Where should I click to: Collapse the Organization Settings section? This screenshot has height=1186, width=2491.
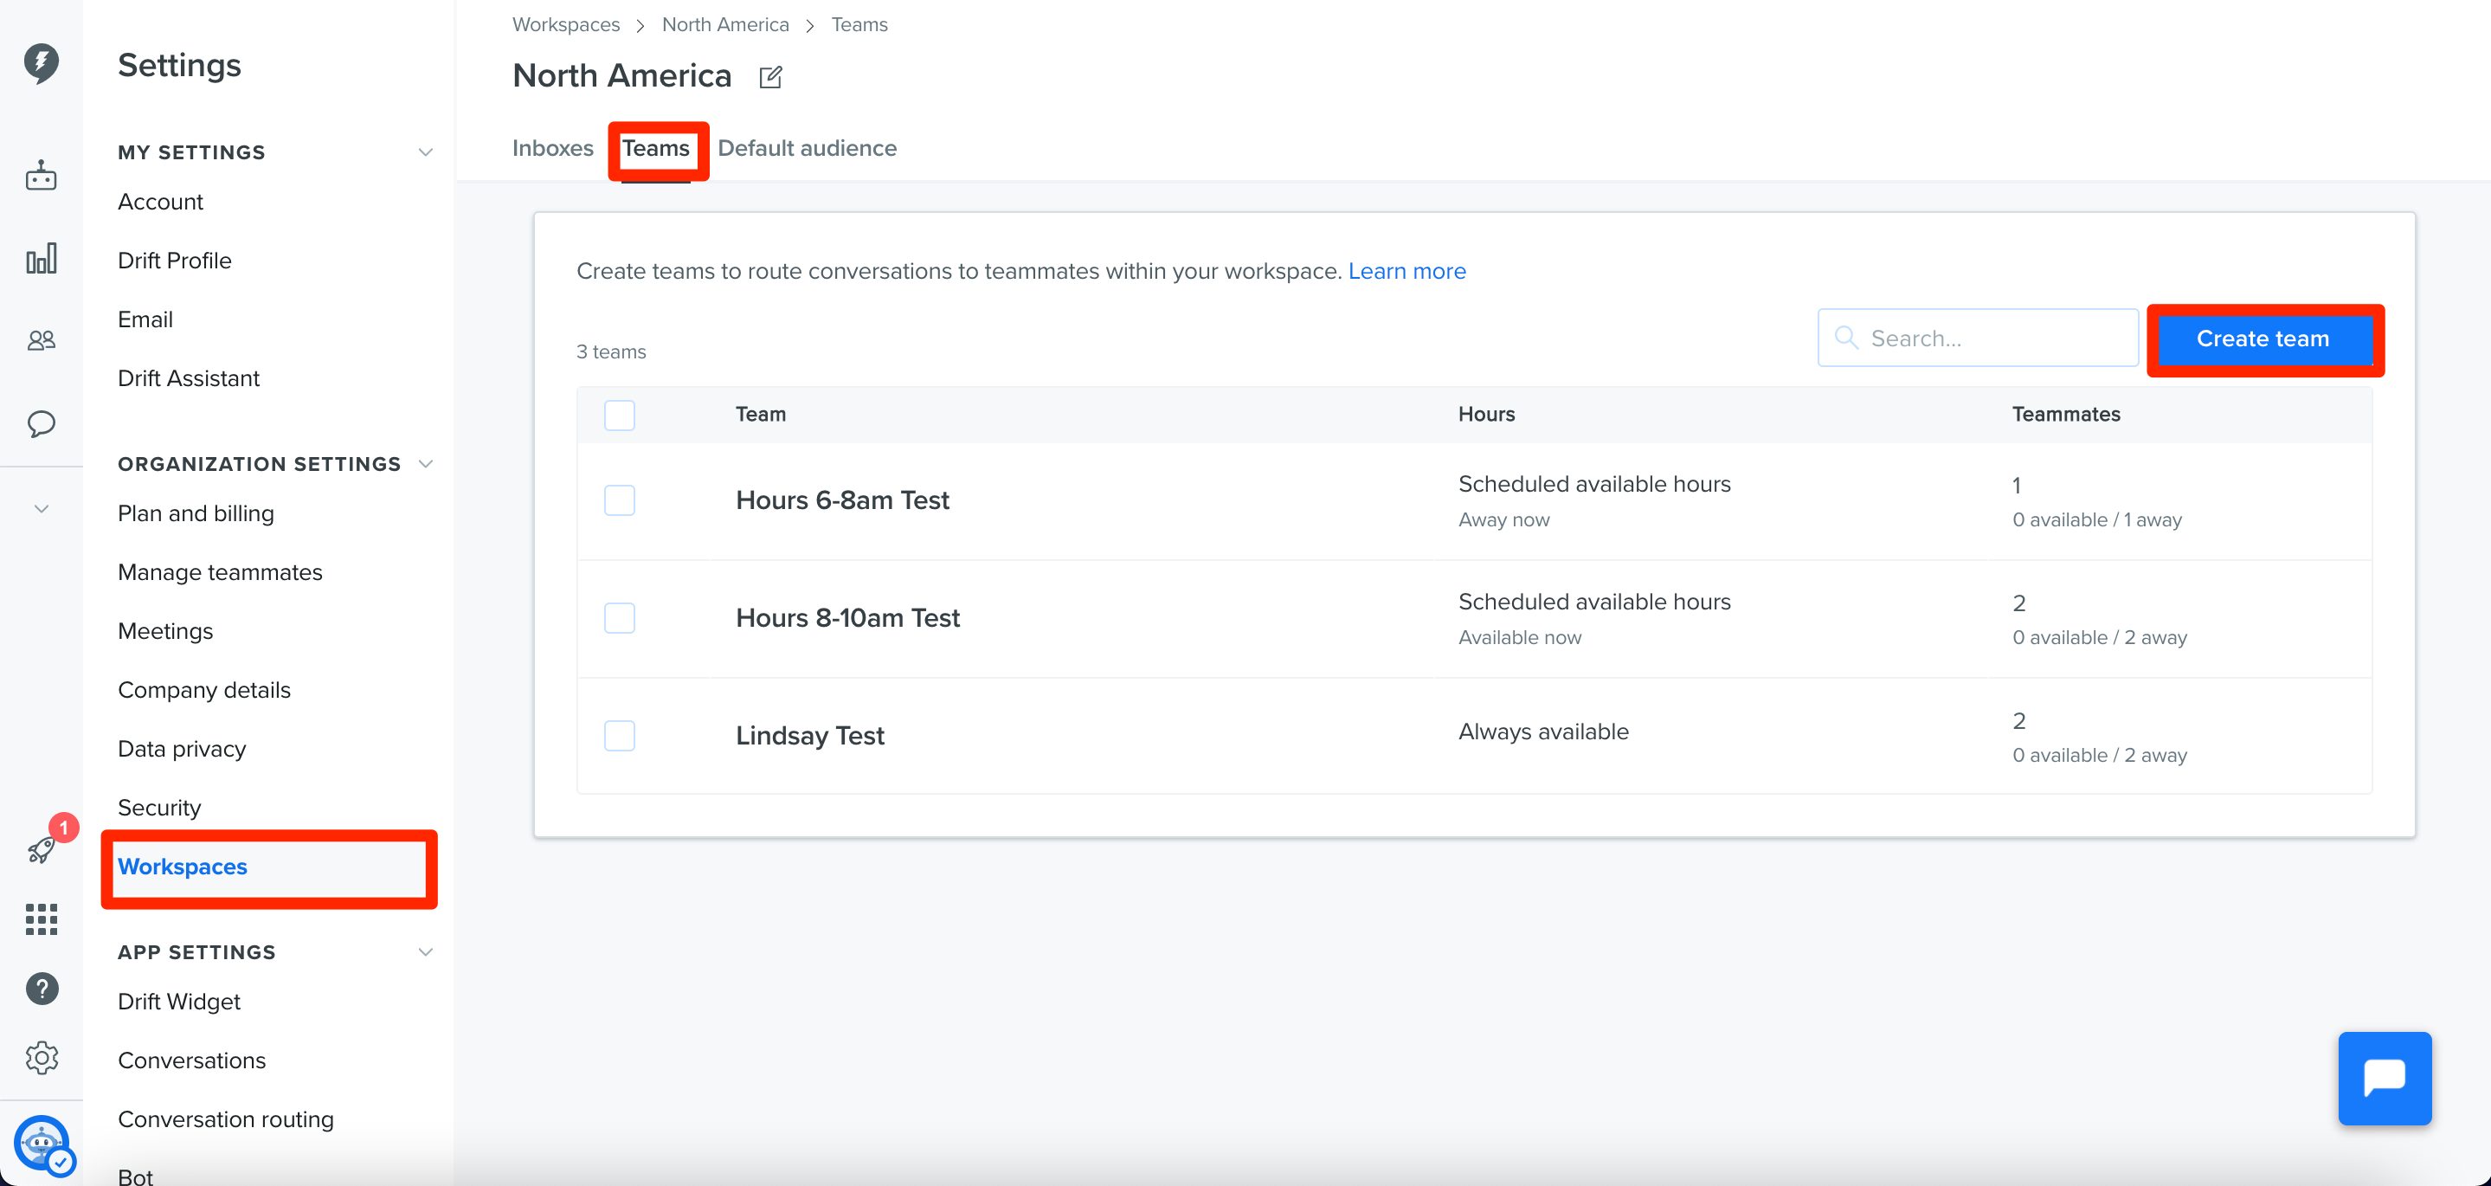click(x=424, y=463)
